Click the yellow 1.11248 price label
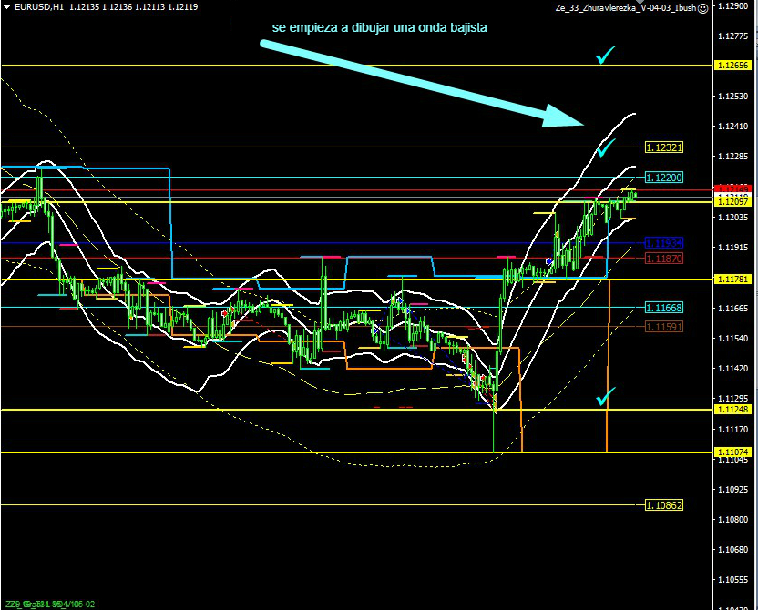Screen dimensions: 758x610 pyautogui.click(x=733, y=410)
